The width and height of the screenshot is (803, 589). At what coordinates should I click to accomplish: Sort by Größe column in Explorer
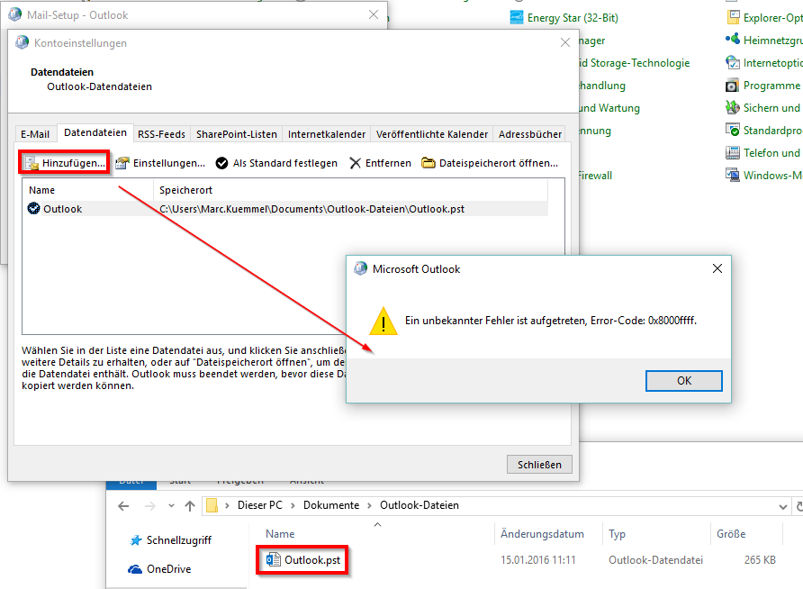(x=731, y=534)
